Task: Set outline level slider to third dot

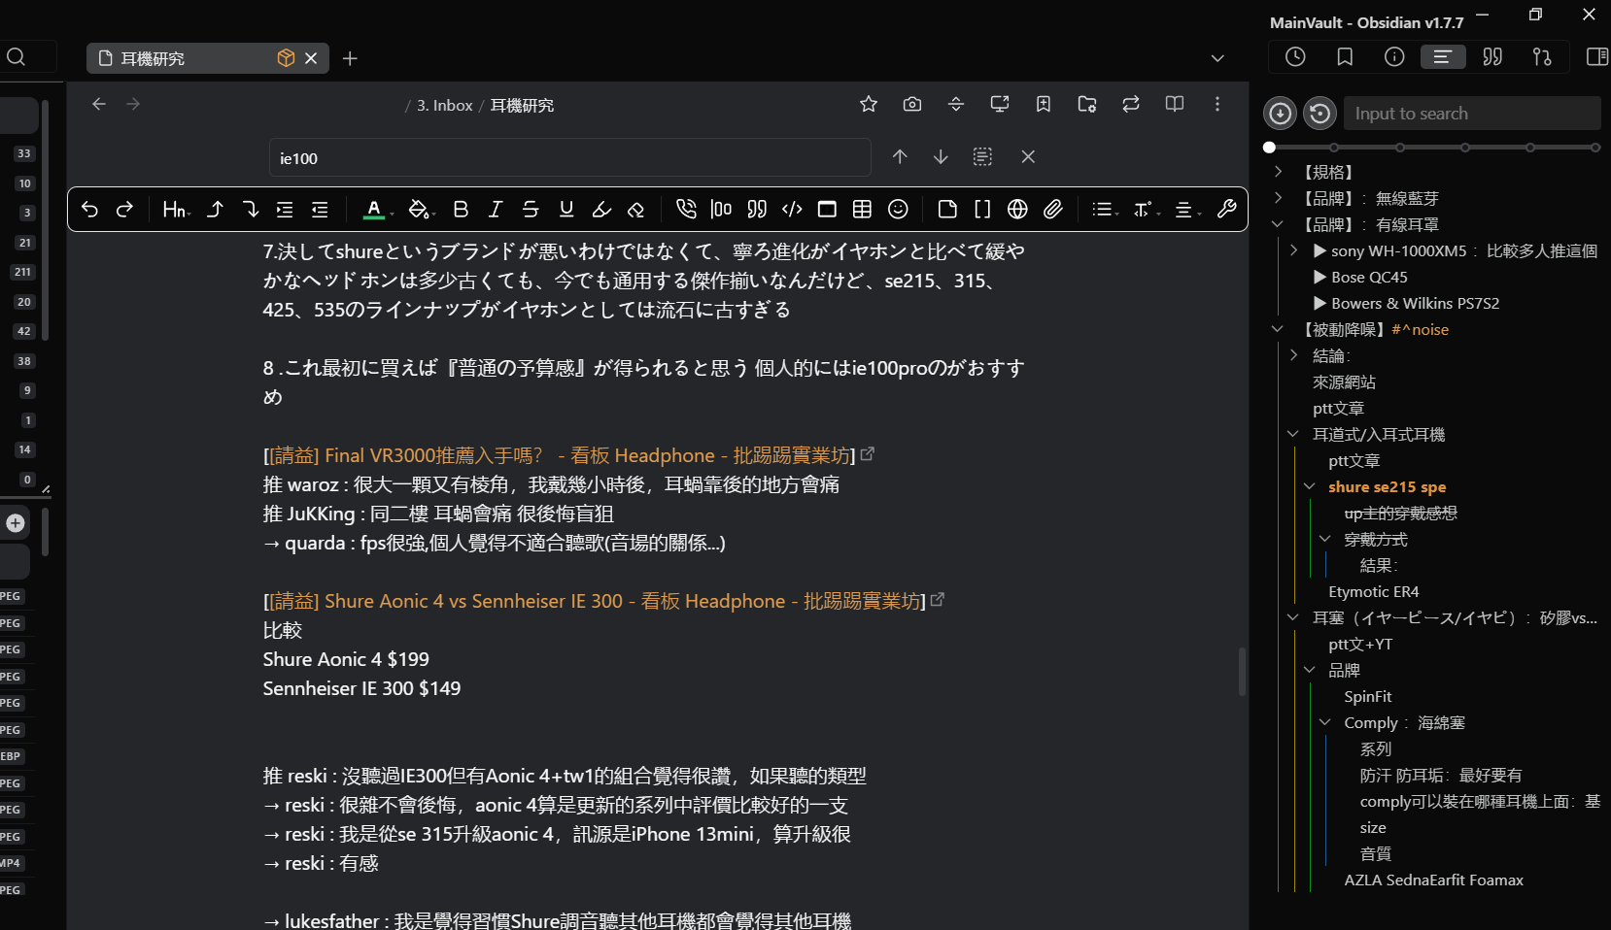Action: click(1400, 148)
